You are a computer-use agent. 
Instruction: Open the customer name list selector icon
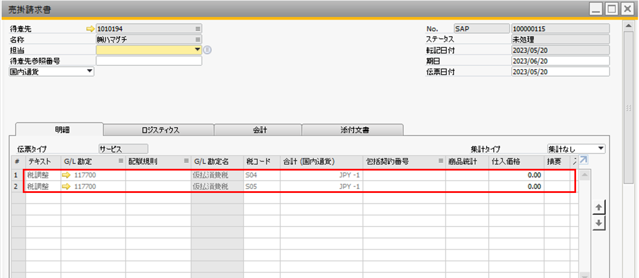(198, 40)
